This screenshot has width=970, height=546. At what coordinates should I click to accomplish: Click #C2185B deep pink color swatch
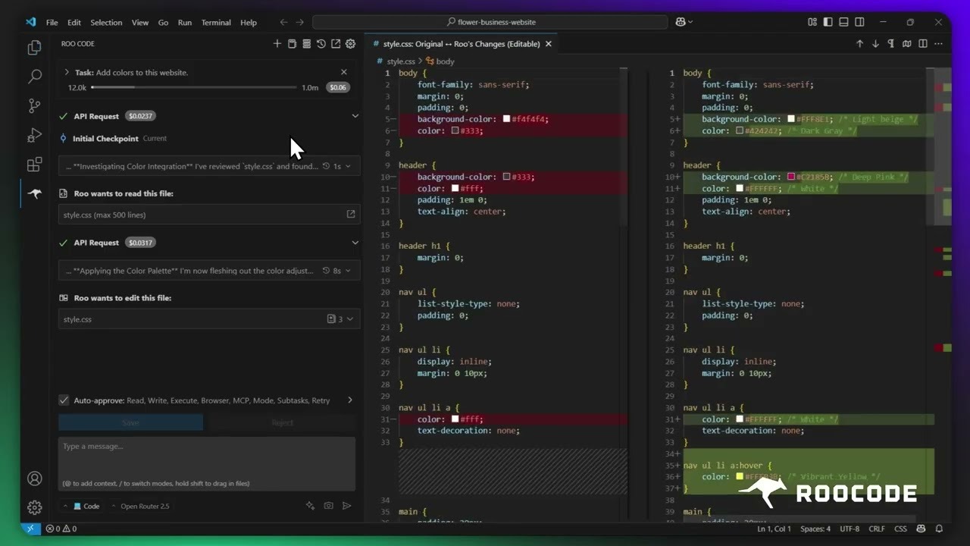tap(790, 177)
